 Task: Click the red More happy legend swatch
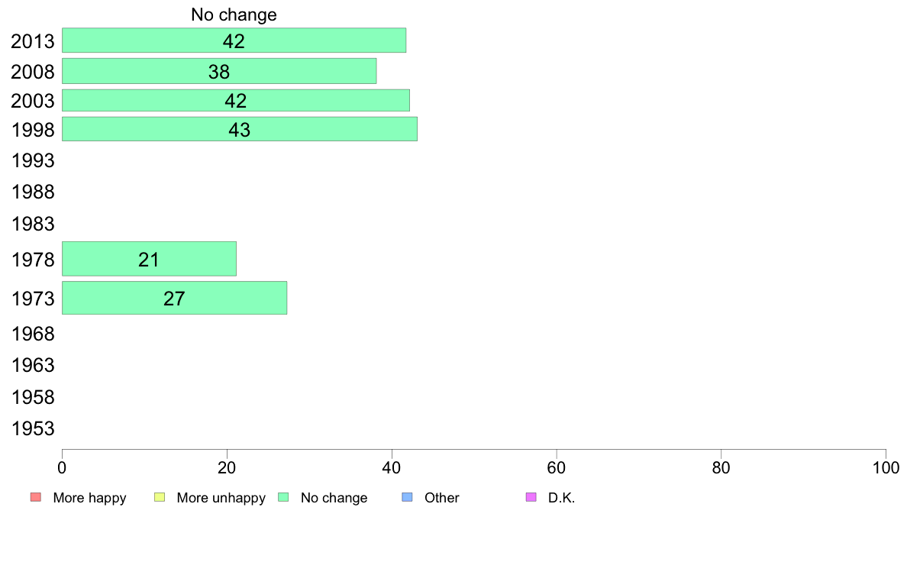click(x=36, y=497)
